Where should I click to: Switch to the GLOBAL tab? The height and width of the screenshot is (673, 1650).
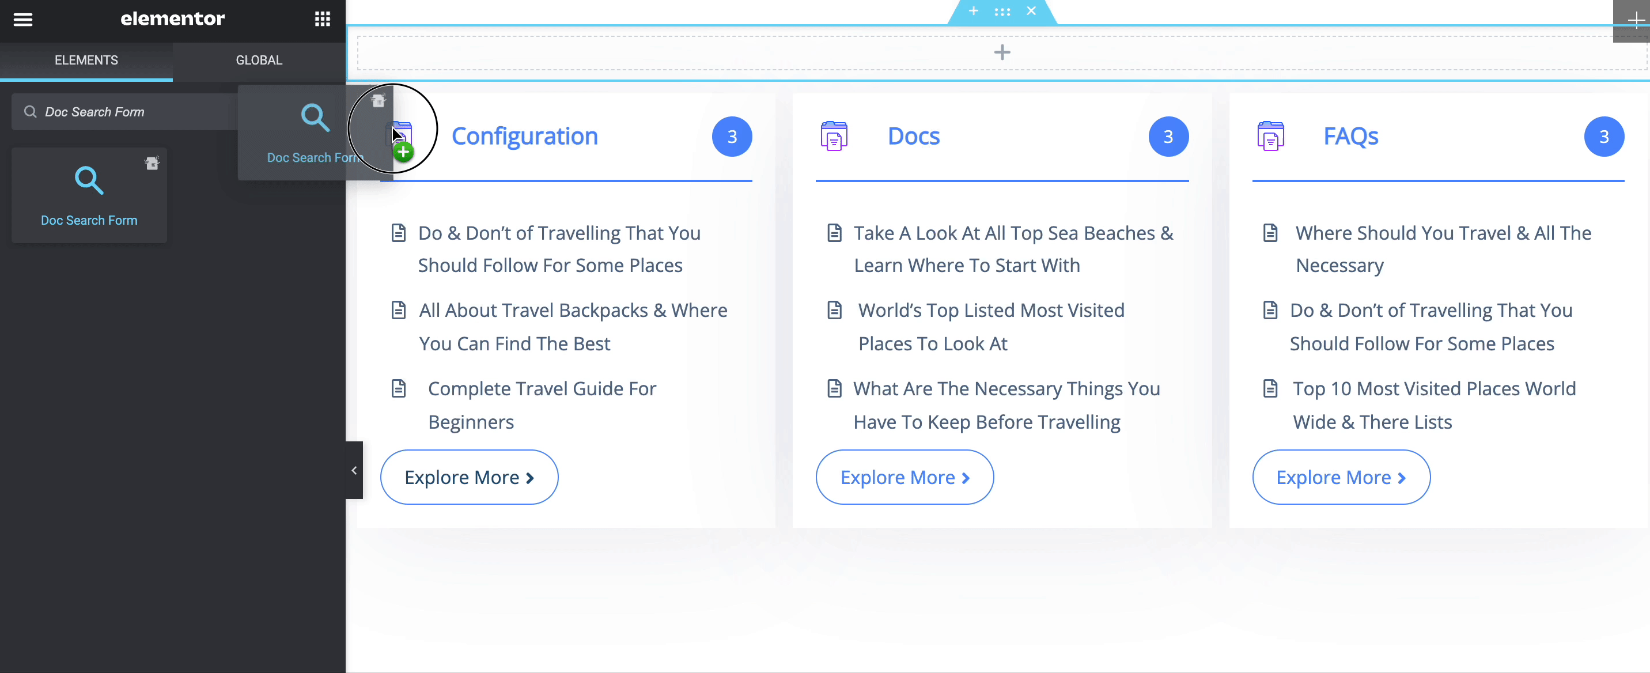pos(259,60)
